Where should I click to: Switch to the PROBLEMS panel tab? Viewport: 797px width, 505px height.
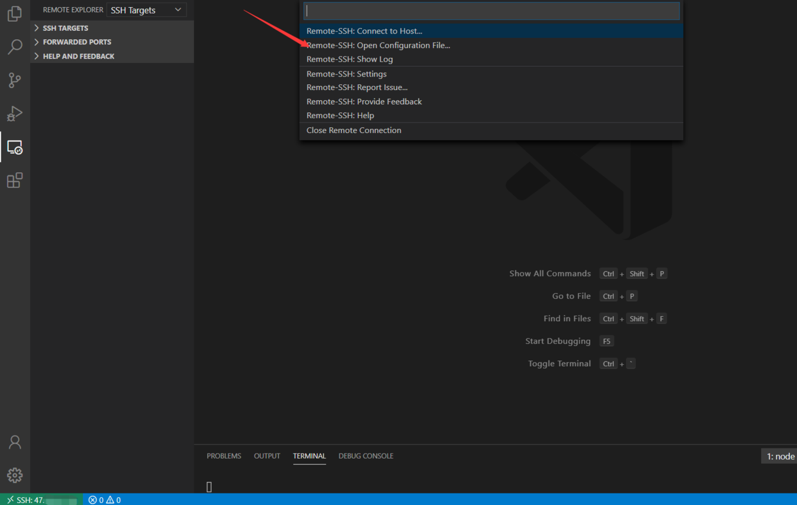point(224,456)
